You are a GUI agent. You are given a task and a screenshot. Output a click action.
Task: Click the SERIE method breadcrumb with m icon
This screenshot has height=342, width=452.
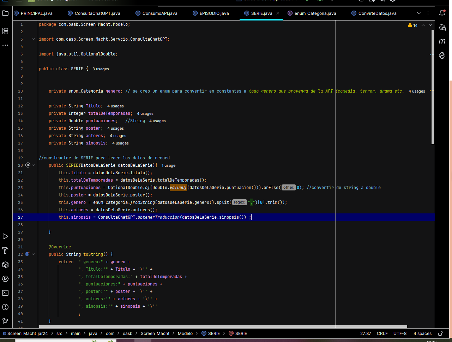pos(238,334)
